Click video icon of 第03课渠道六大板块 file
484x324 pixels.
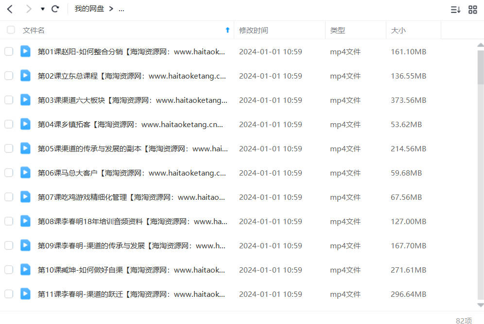25,100
